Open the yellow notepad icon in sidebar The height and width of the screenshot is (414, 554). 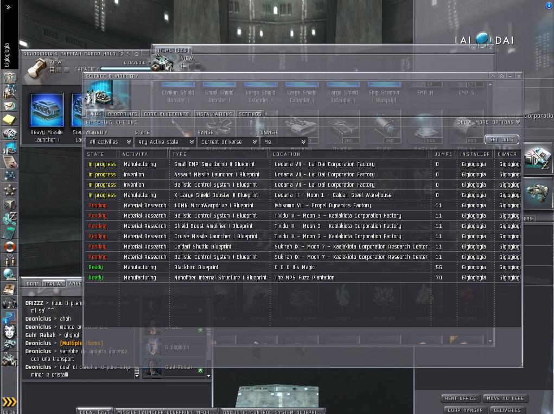click(x=10, y=119)
